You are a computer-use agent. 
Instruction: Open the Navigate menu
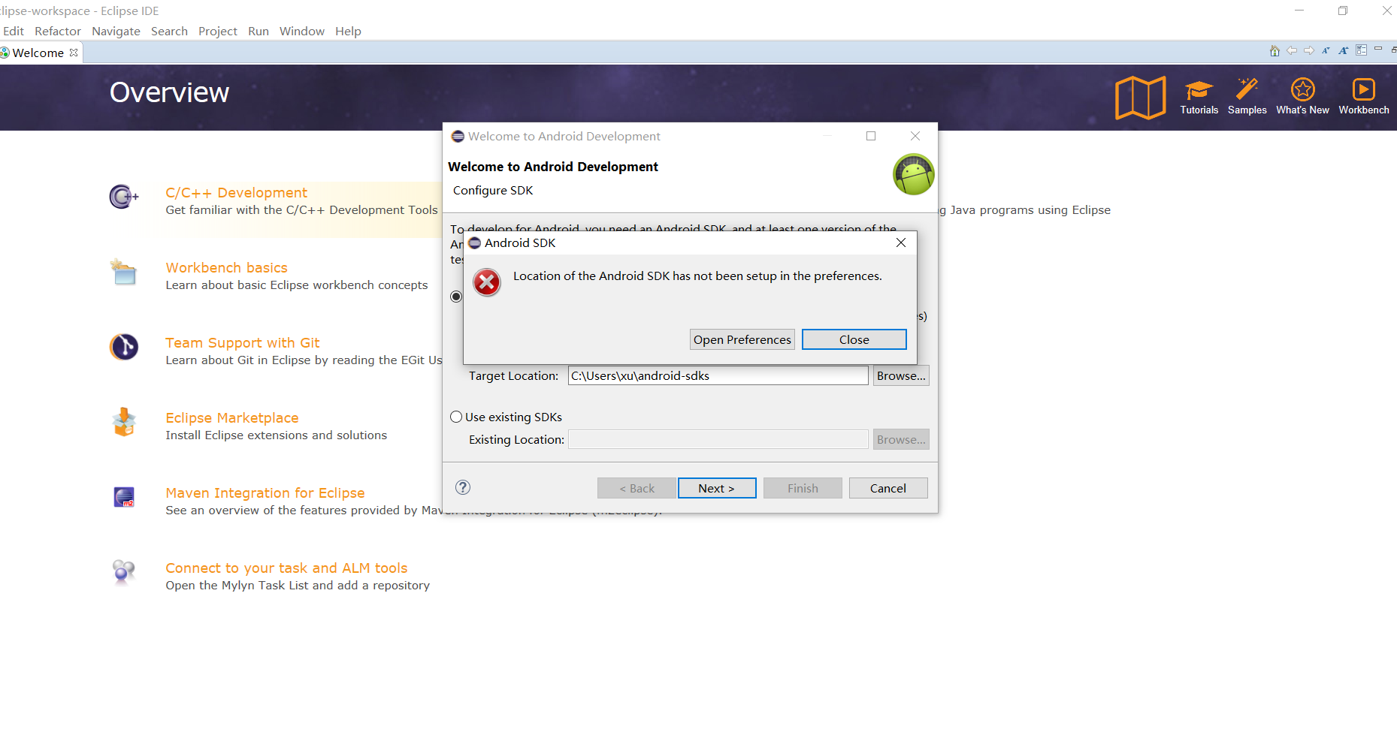[116, 31]
